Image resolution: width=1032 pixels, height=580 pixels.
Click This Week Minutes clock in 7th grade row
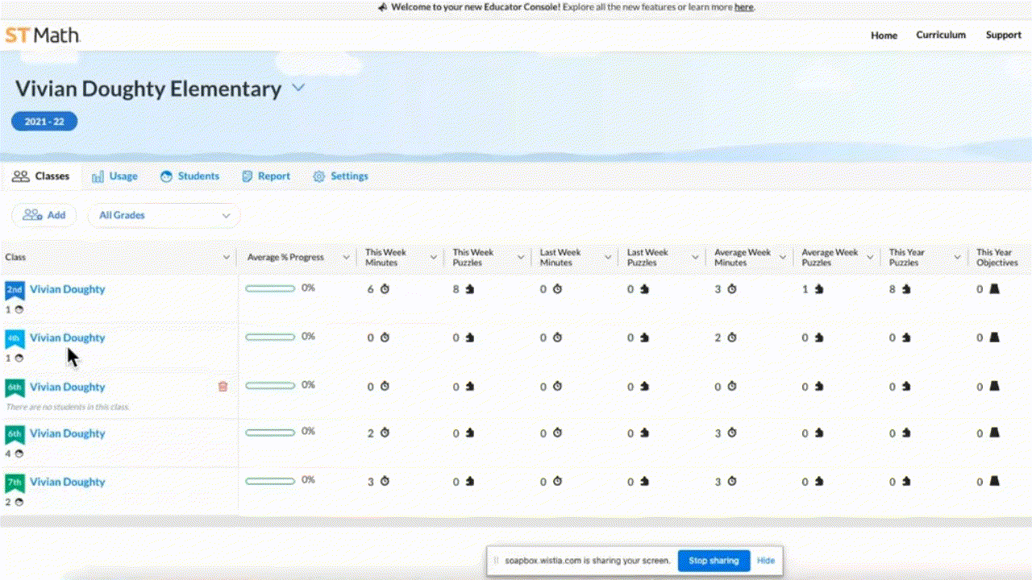pos(385,482)
